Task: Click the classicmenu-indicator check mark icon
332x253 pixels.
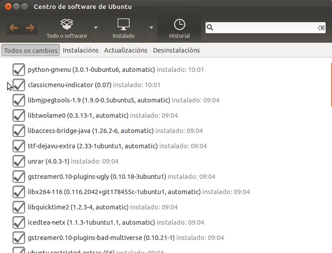Action: tap(19, 85)
